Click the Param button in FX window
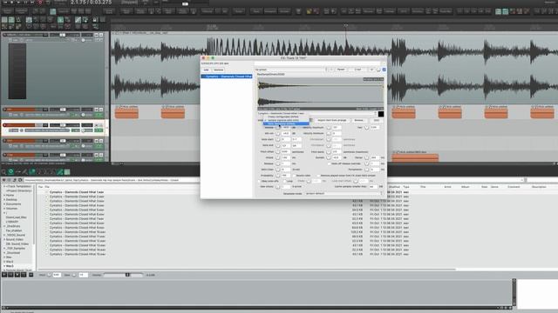Image resolution: width=558 pixels, height=313 pixels. point(341,70)
